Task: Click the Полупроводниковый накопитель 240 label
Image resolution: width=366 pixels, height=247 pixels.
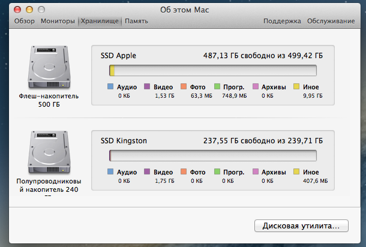Action: coord(49,186)
